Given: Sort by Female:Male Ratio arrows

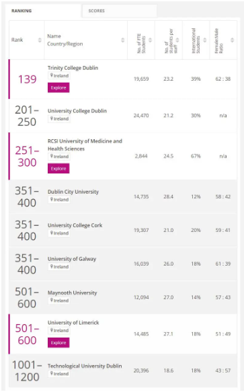Looking at the screenshot, I should (233, 40).
